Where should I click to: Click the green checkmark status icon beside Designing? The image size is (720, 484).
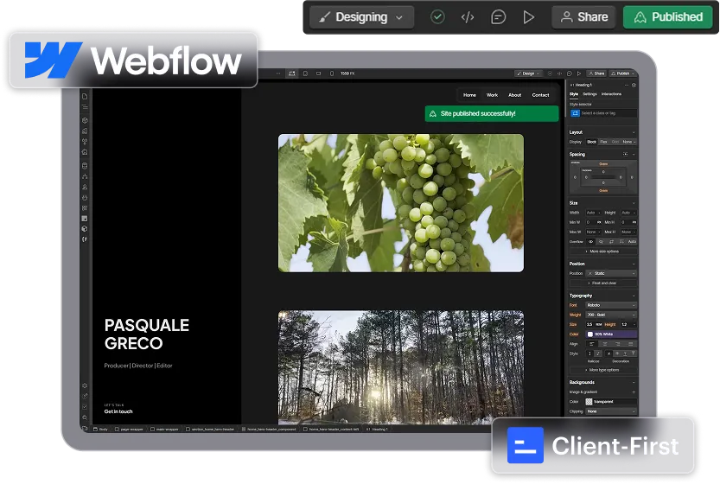[437, 17]
